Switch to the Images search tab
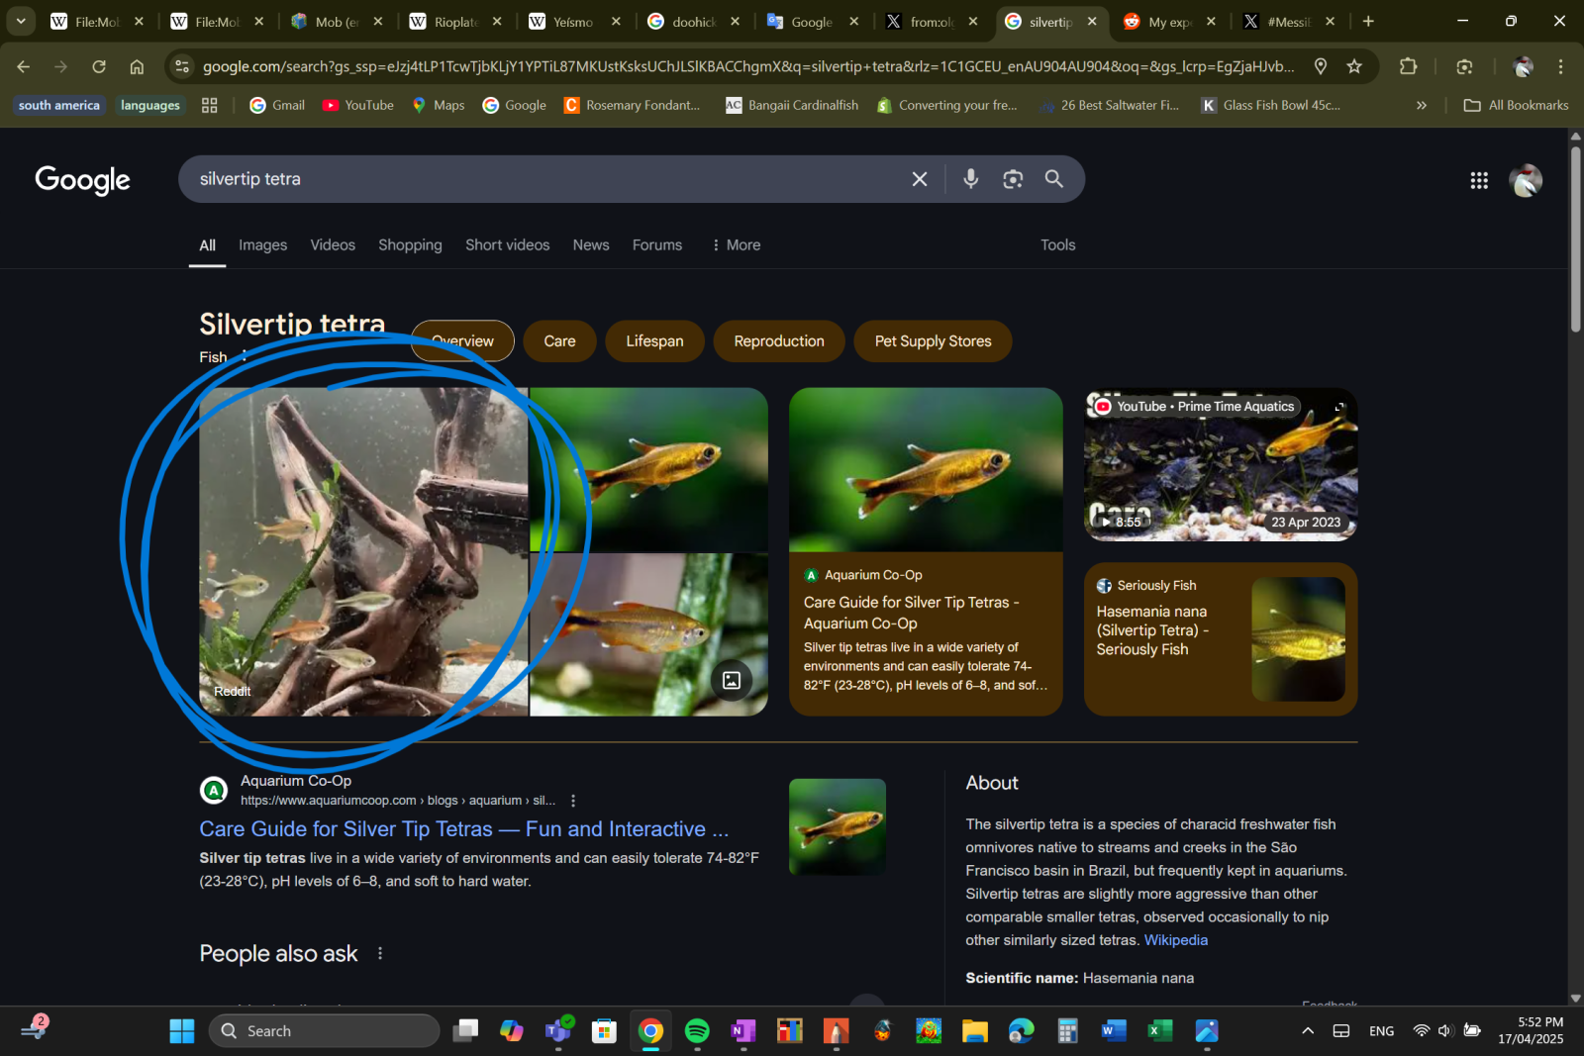The width and height of the screenshot is (1584, 1056). pos(262,244)
